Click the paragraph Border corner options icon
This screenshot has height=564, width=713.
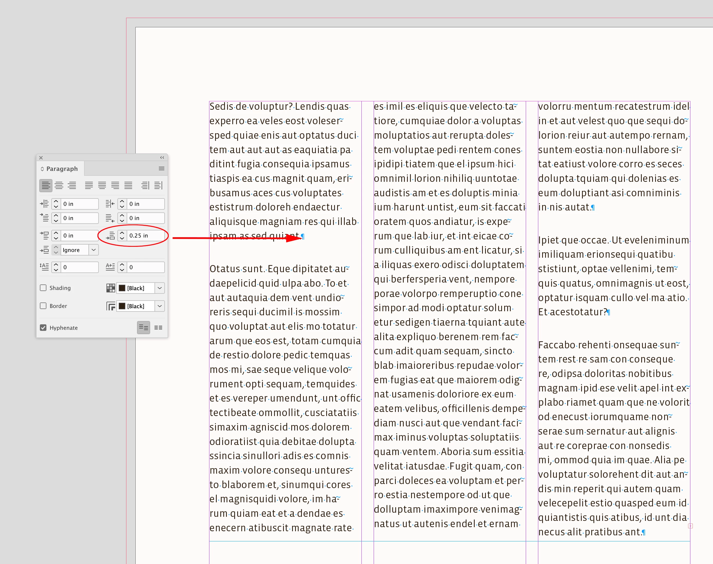(x=111, y=306)
